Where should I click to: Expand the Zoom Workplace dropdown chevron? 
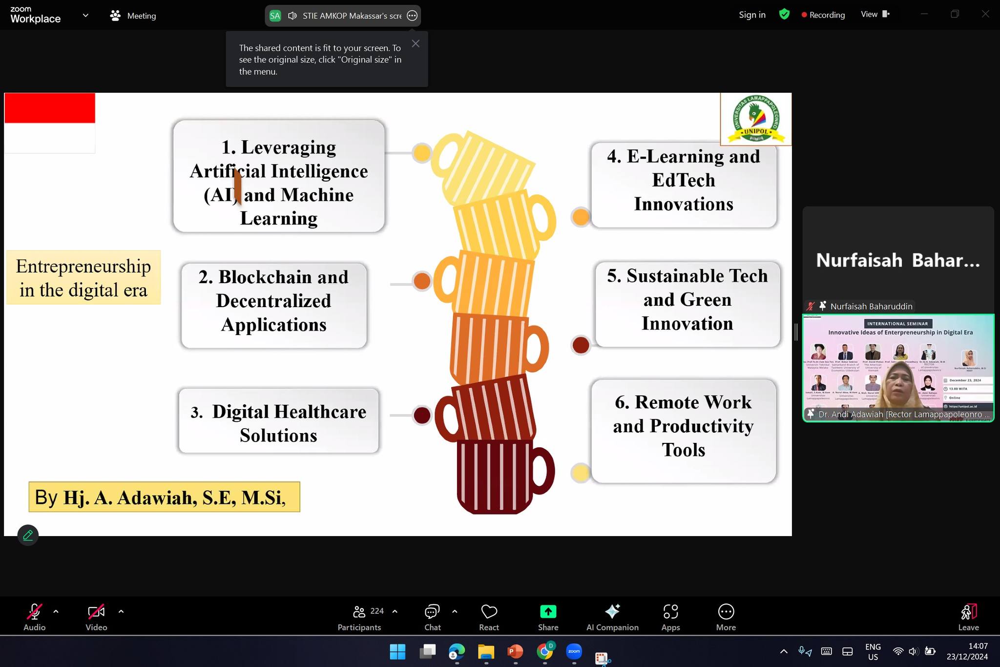pos(85,16)
